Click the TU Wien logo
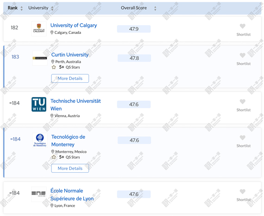This screenshot has height=216, width=264. [39, 104]
